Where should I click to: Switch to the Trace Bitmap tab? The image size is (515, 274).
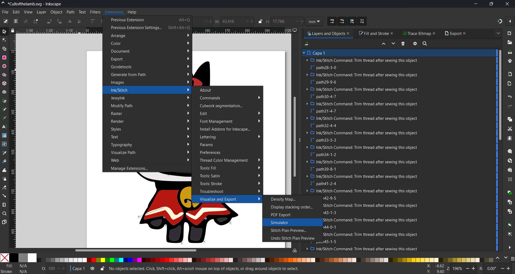[x=419, y=33]
